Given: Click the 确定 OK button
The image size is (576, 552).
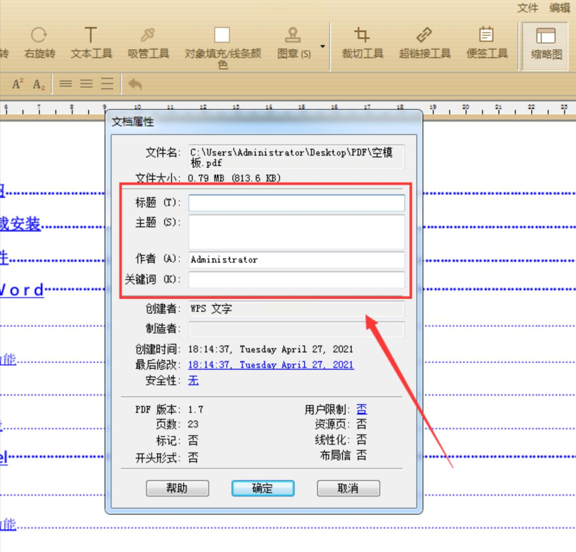Looking at the screenshot, I should 263,488.
